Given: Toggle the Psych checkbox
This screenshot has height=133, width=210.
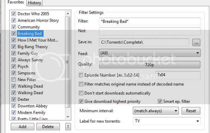Looking at the screenshot, I should pyautogui.click(x=14, y=66).
